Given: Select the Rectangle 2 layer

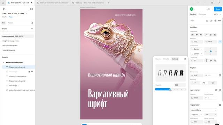Looking at the screenshot, I should [14, 86].
